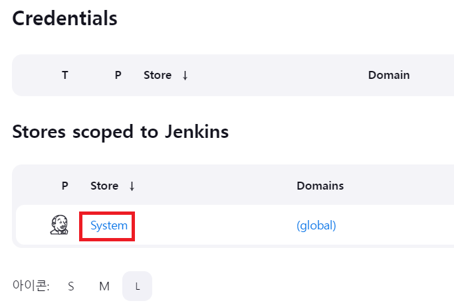Set icon size to L
The image size is (454, 303).
(x=137, y=286)
